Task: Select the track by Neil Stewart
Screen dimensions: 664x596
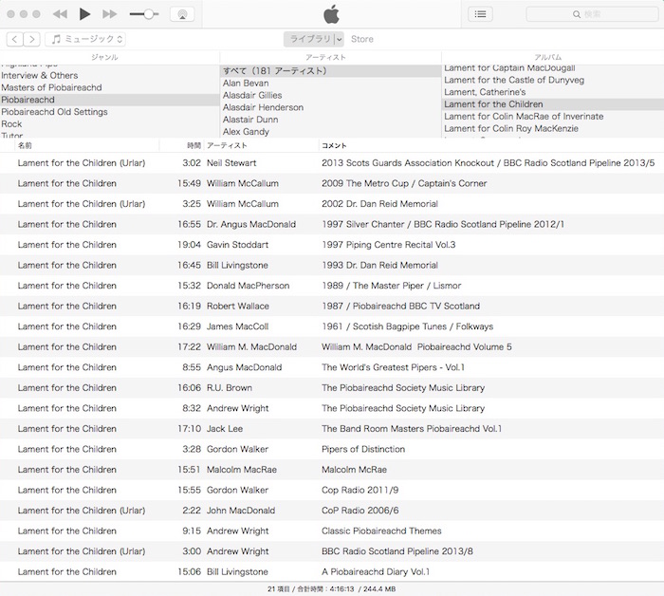Action: coord(231,163)
